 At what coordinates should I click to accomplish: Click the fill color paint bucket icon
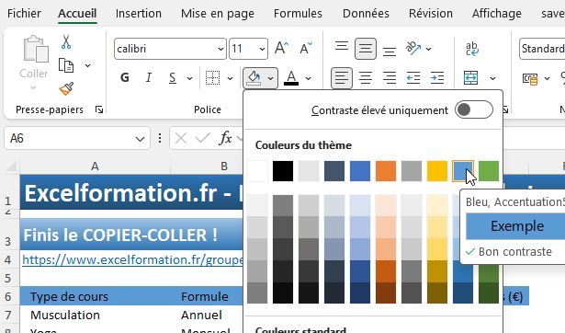[254, 78]
